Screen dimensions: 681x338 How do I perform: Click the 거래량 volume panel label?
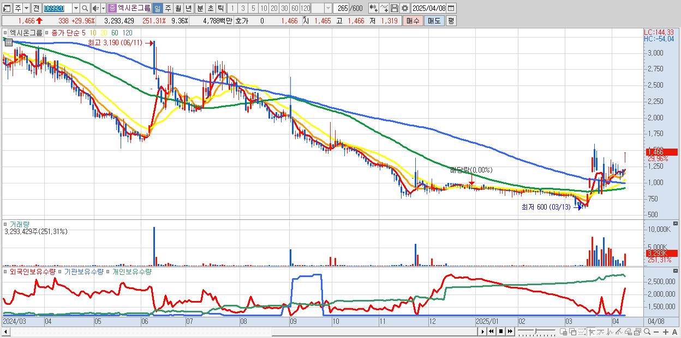coord(19,224)
